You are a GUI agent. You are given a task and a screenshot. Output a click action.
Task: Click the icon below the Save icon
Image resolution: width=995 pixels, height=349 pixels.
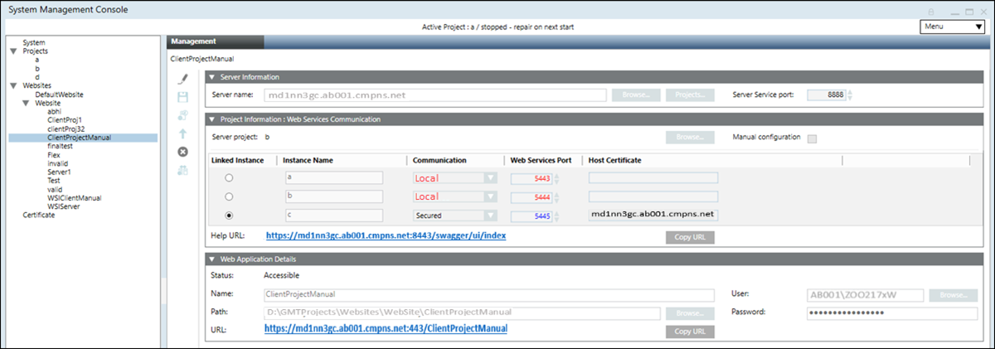click(x=183, y=115)
